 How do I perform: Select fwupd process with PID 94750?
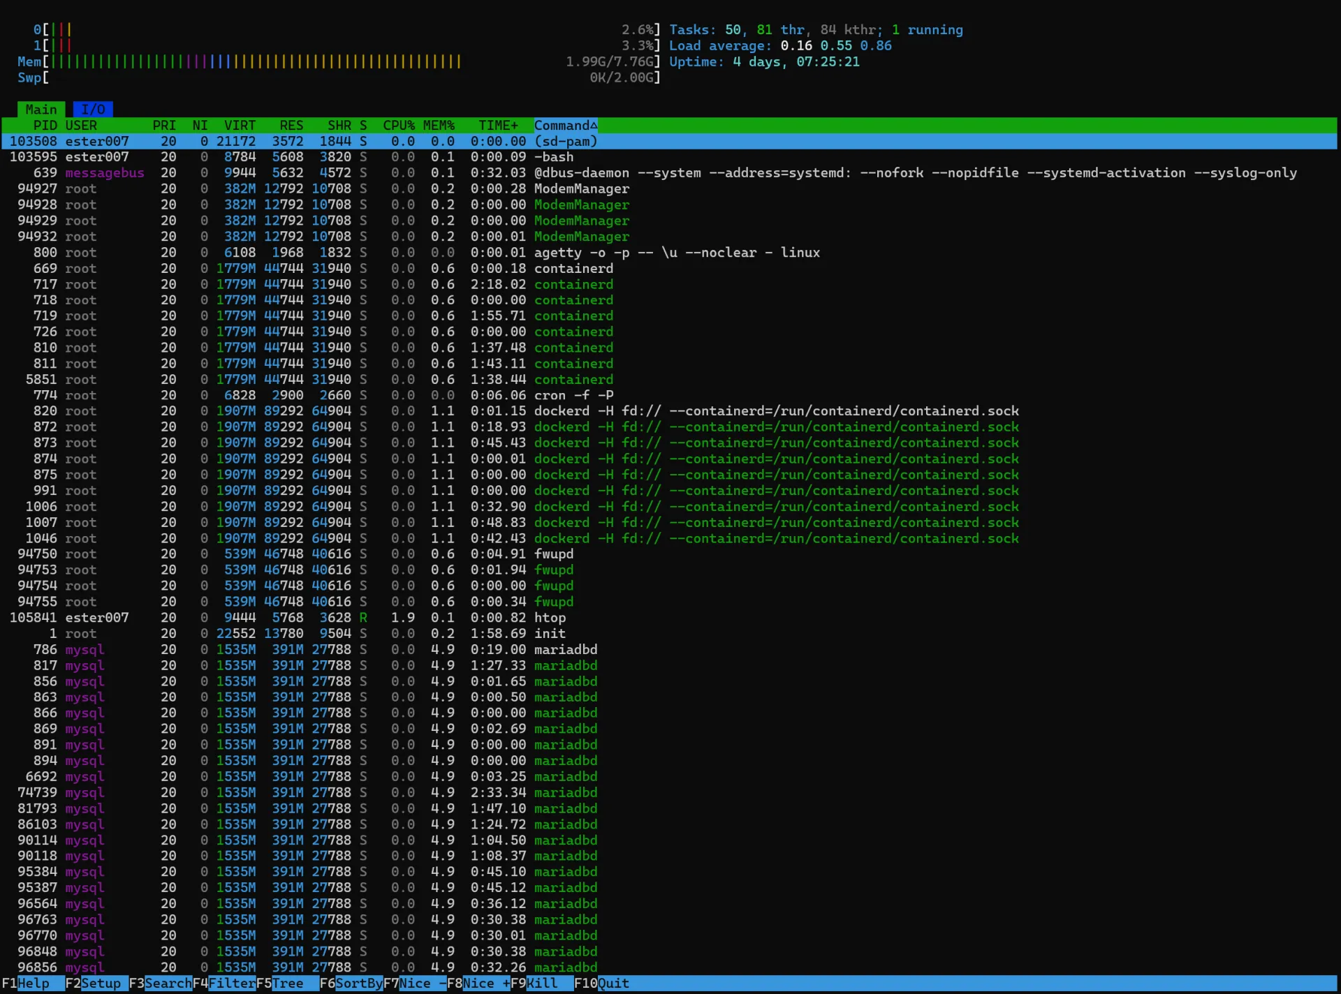tap(669, 554)
